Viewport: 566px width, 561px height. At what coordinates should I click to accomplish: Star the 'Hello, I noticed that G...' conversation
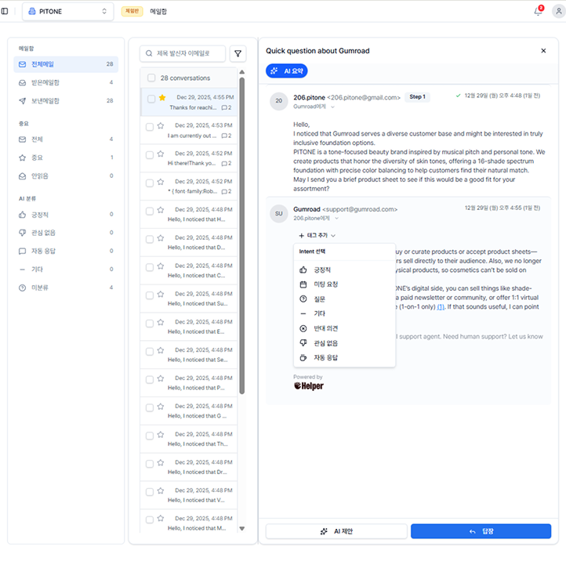tap(161, 407)
